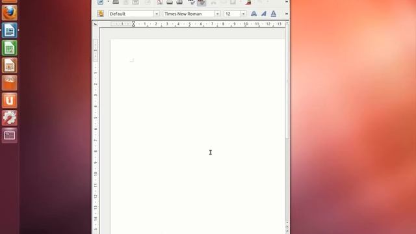Toggle AutoSpellcheck in the standard toolbar
This screenshot has height=234, width=416.
coord(201,3)
